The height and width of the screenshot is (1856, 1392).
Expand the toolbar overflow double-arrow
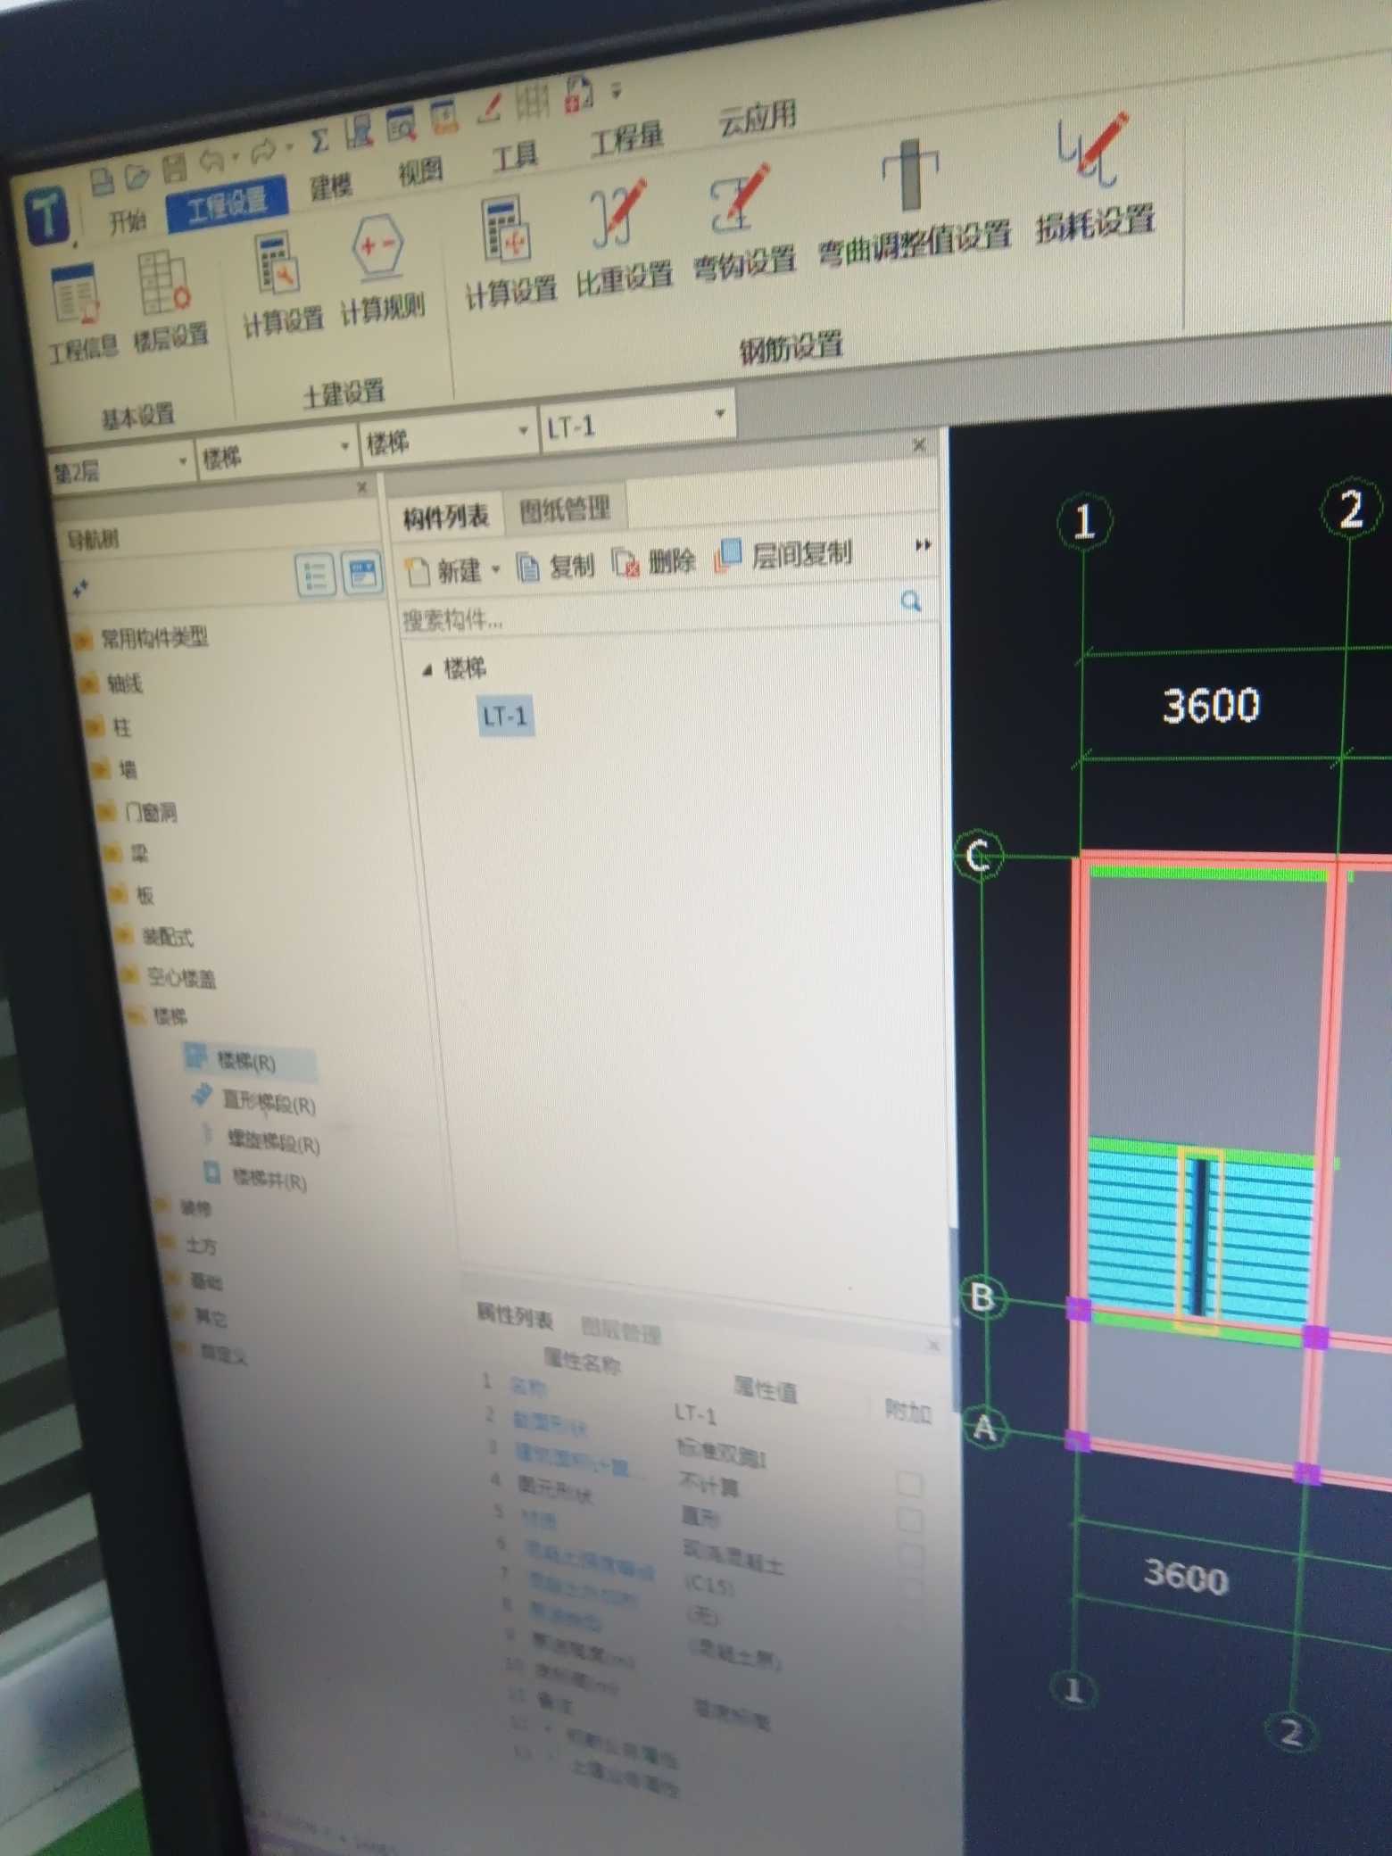point(924,544)
